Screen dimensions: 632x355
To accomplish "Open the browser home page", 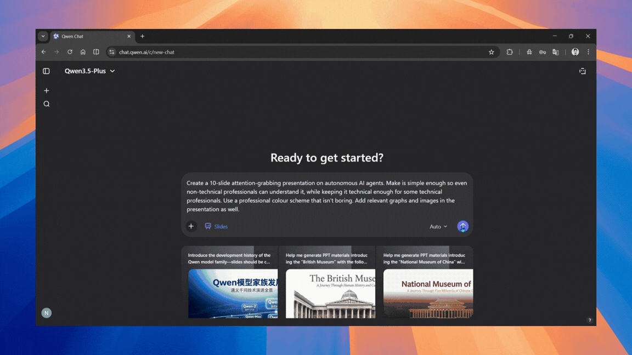I will (x=83, y=52).
